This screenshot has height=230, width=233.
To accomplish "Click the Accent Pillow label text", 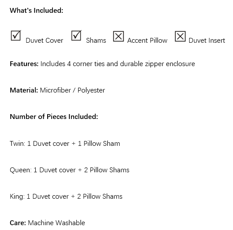I will coord(147,41).
